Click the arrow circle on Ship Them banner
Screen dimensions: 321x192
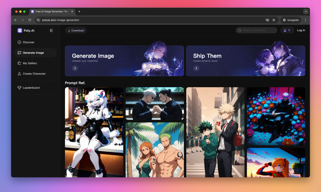click(x=196, y=68)
